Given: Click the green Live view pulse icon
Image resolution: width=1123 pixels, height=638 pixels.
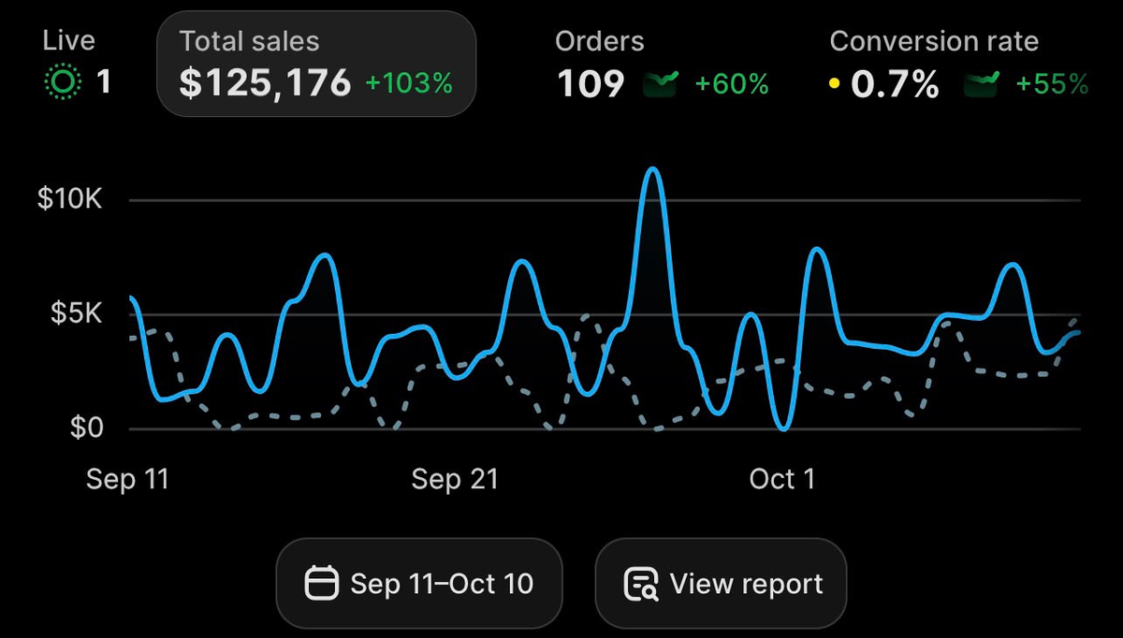Looking at the screenshot, I should pos(62,82).
